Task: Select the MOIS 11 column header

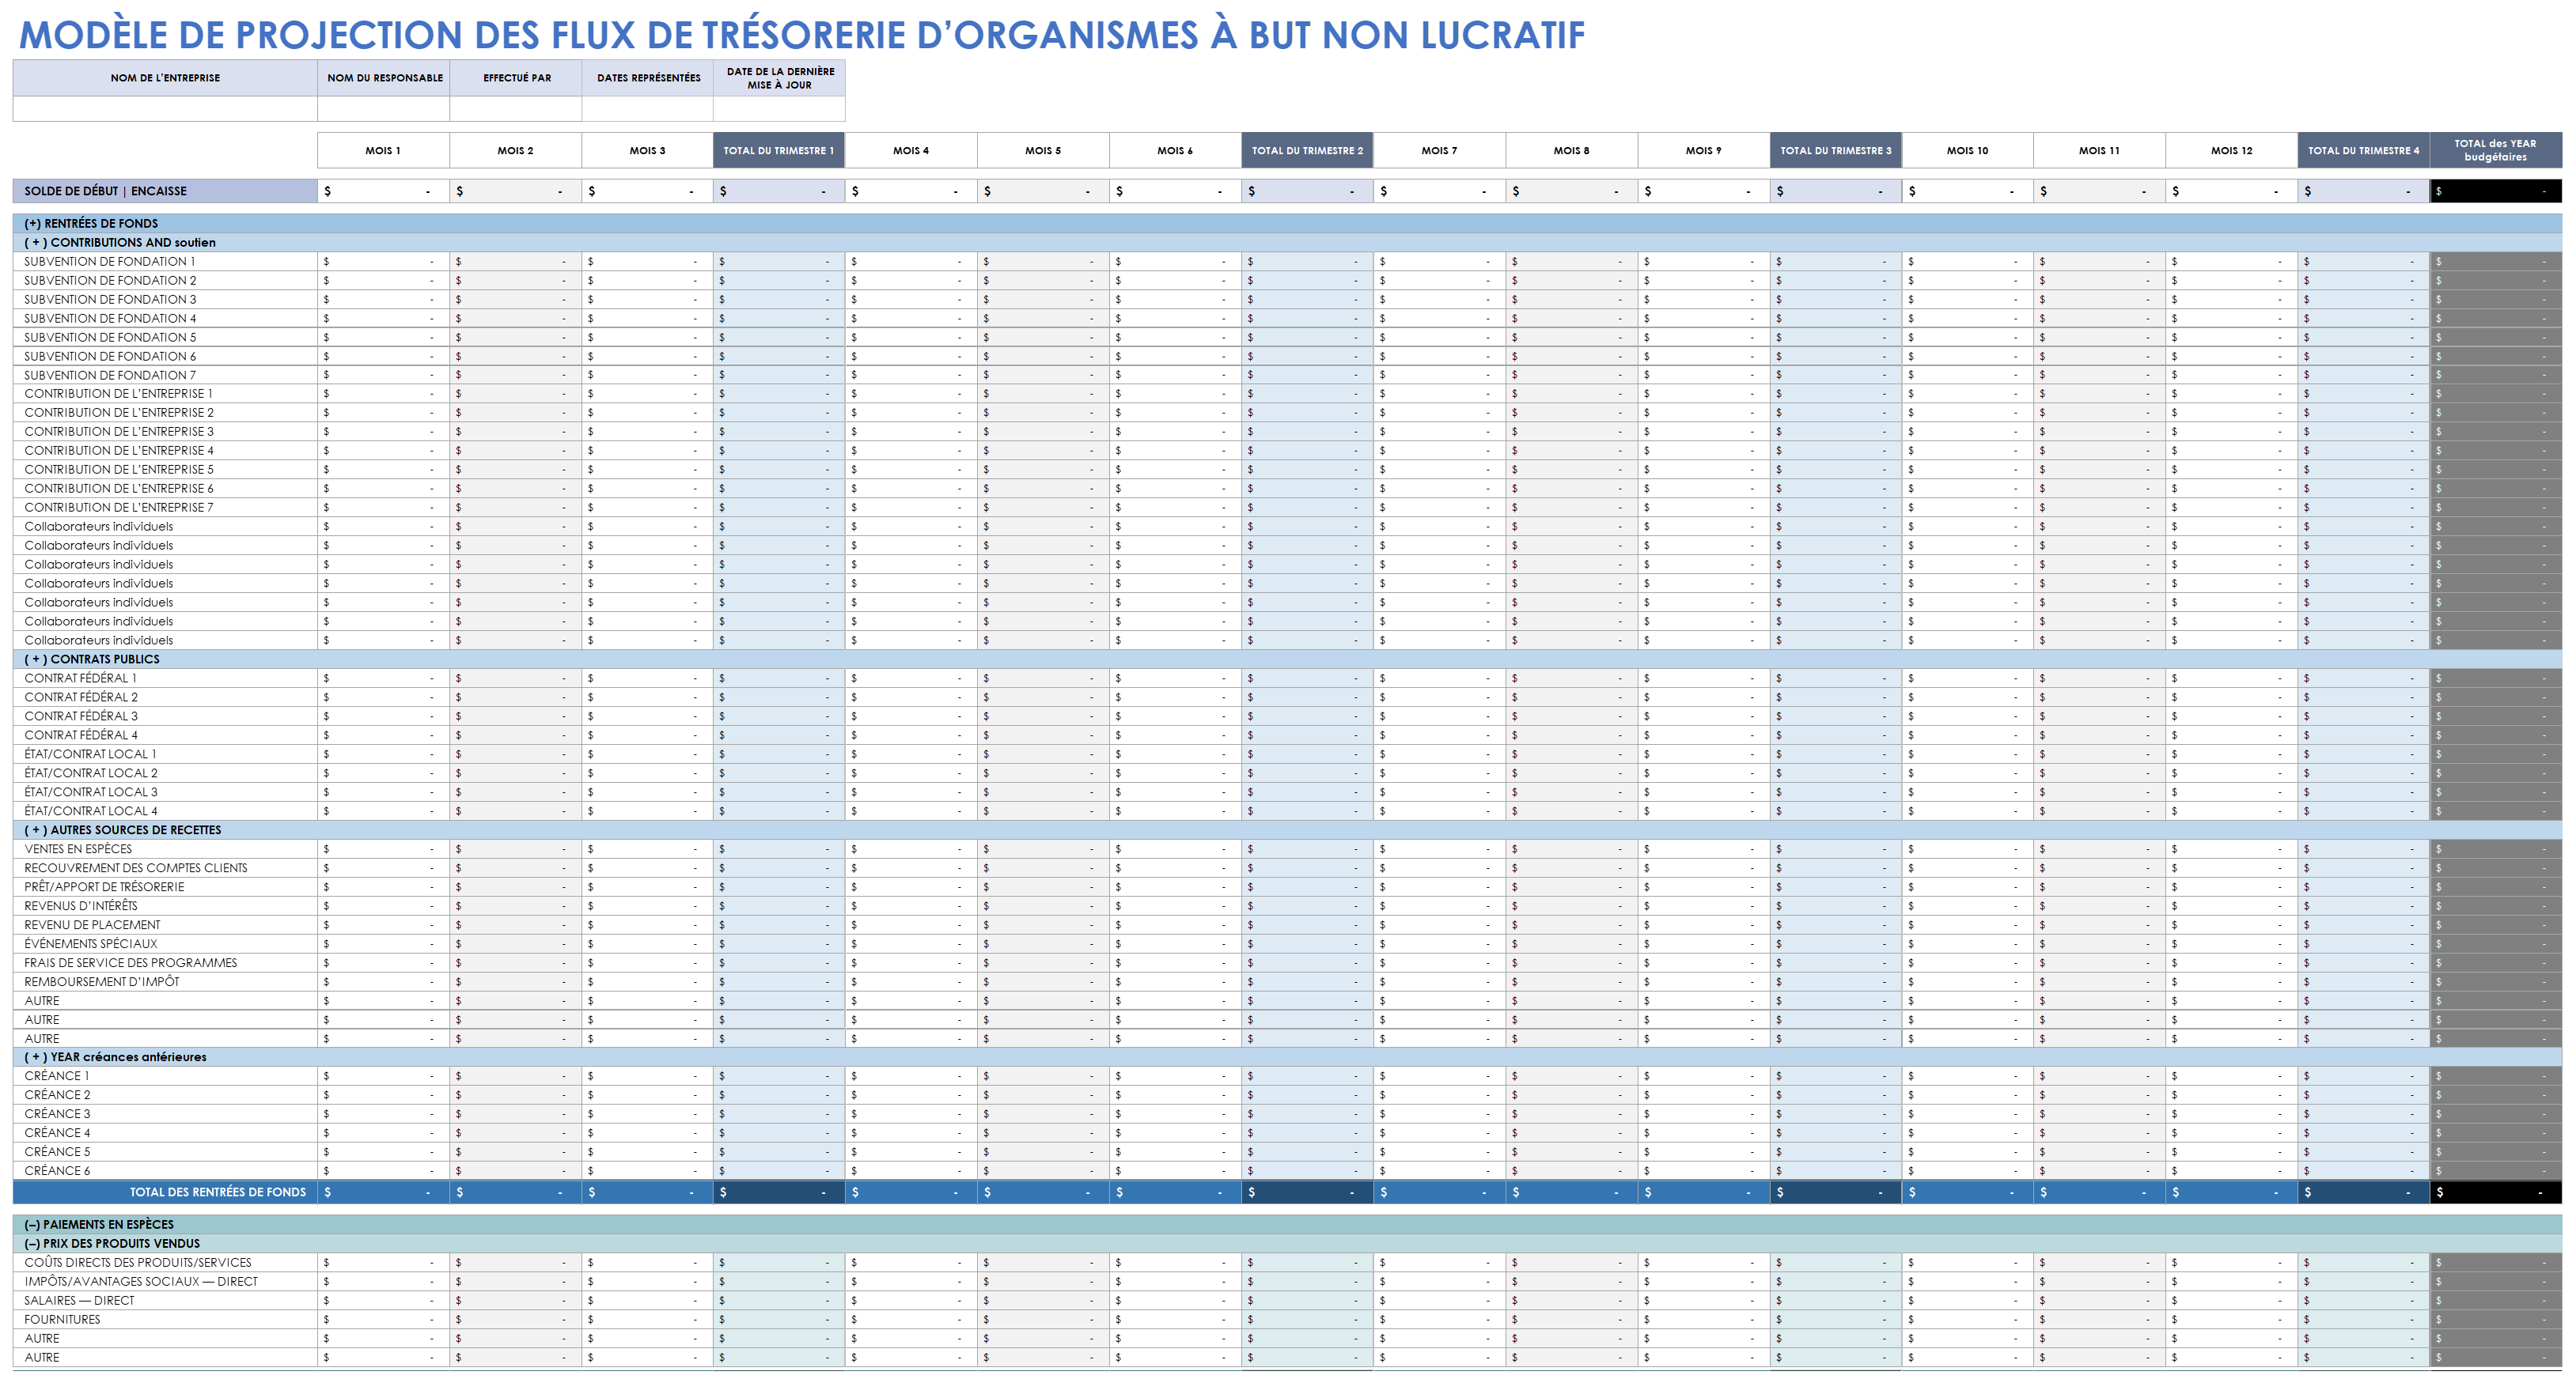Action: click(2099, 150)
